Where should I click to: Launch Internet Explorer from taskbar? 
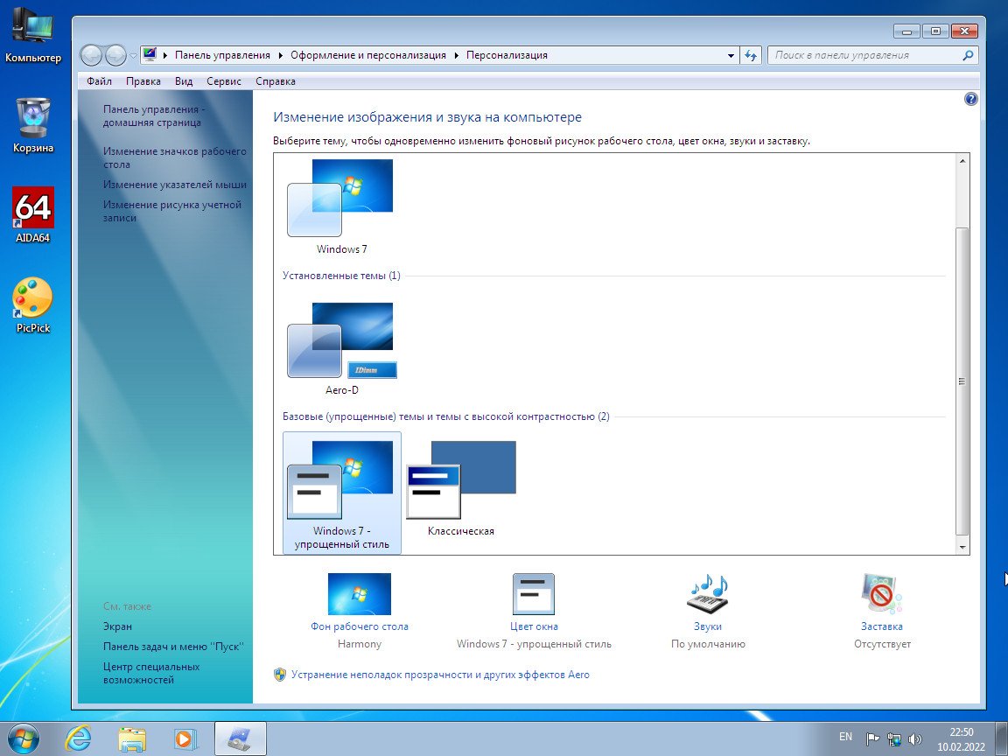[79, 738]
